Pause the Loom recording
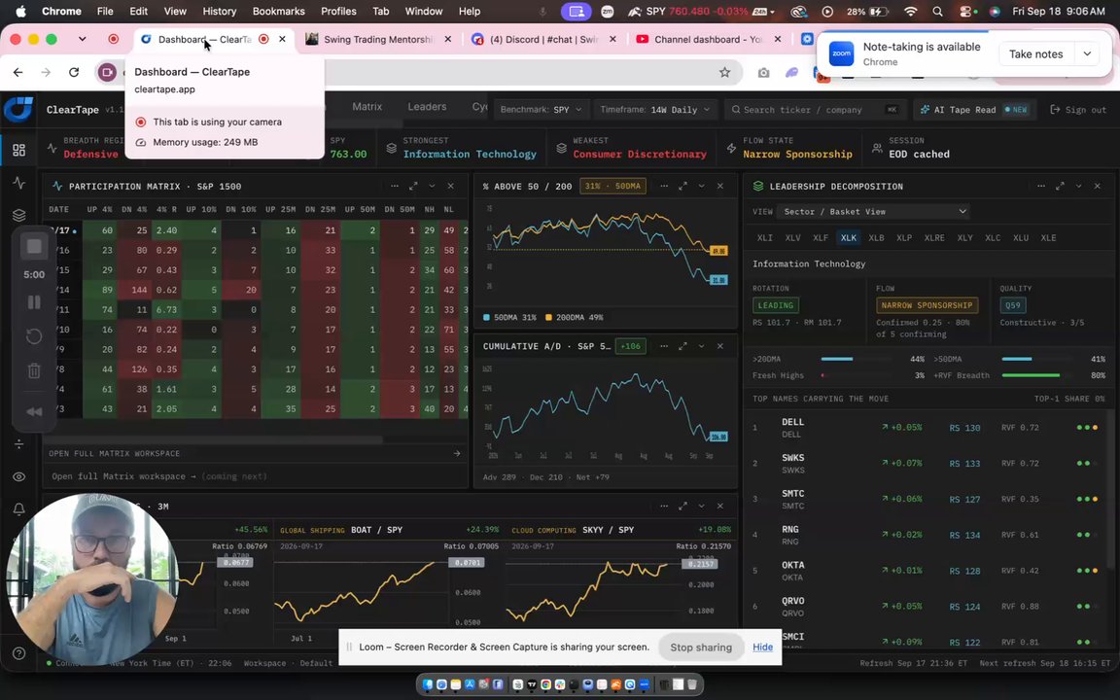The height and width of the screenshot is (700, 1120). (x=34, y=302)
